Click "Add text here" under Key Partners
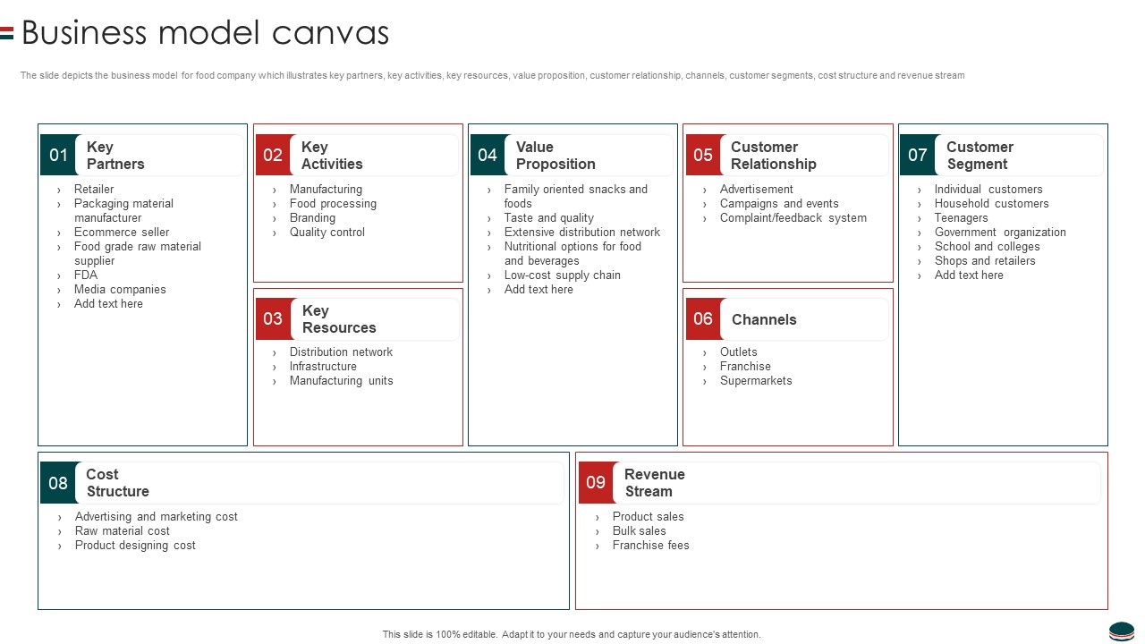The width and height of the screenshot is (1145, 644). tap(108, 304)
